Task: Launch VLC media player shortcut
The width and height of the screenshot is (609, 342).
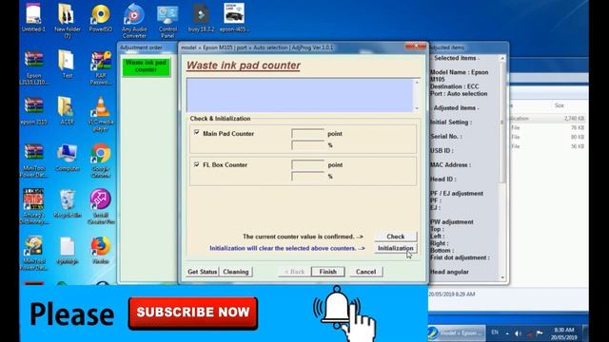Action: click(x=101, y=113)
